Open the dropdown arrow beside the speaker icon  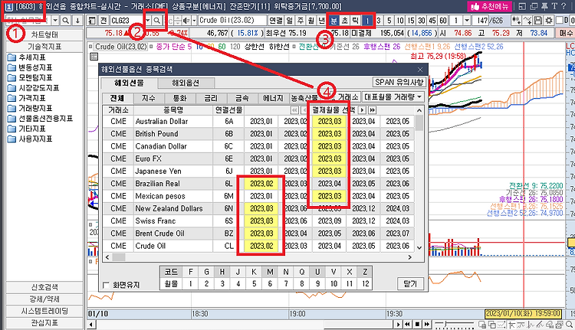click(x=195, y=21)
